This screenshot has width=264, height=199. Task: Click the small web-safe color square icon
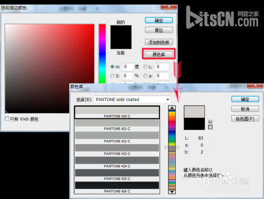[x=210, y=127]
